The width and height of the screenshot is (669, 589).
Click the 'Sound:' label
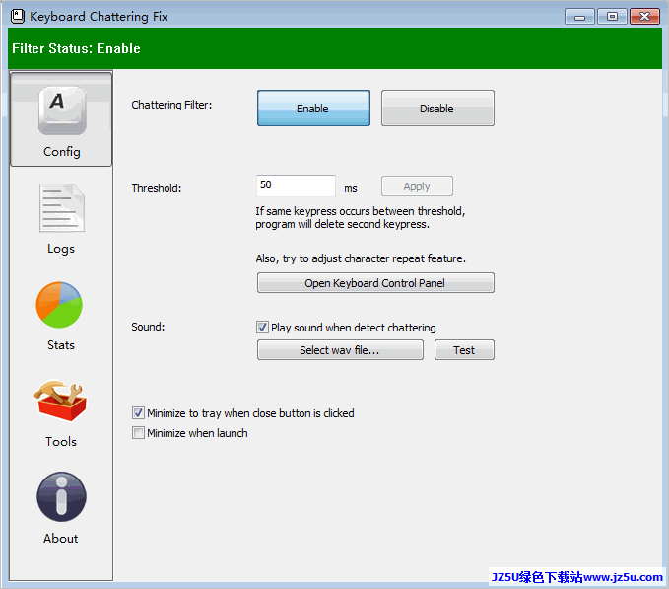tap(148, 327)
